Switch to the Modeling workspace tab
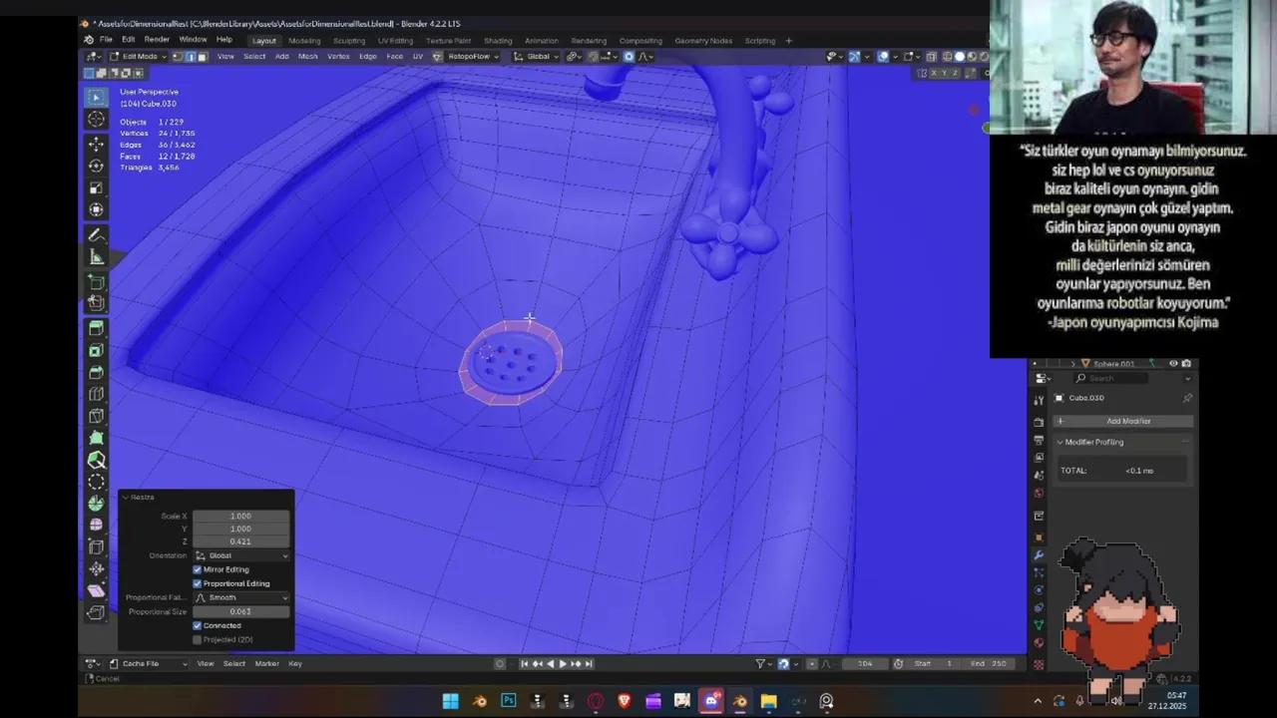 [304, 41]
